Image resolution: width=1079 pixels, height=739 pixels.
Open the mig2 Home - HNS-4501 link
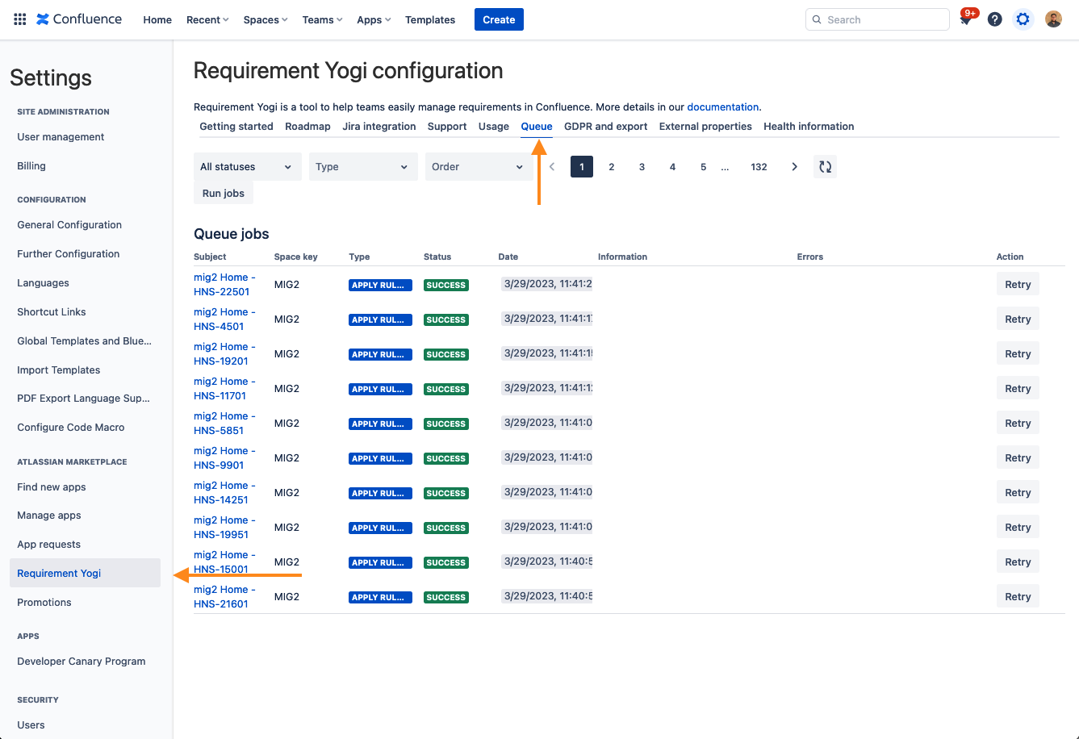[x=224, y=319]
